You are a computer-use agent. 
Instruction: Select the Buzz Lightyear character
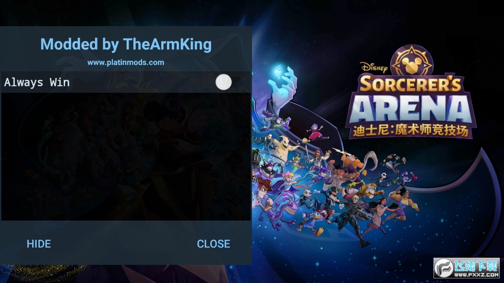pos(276,124)
